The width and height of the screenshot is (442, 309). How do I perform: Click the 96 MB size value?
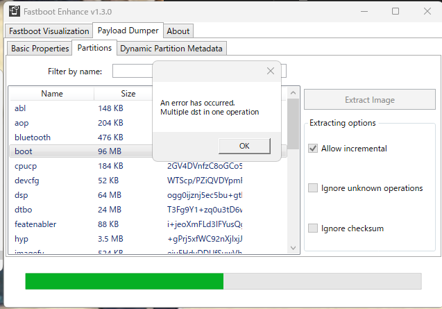tap(110, 151)
